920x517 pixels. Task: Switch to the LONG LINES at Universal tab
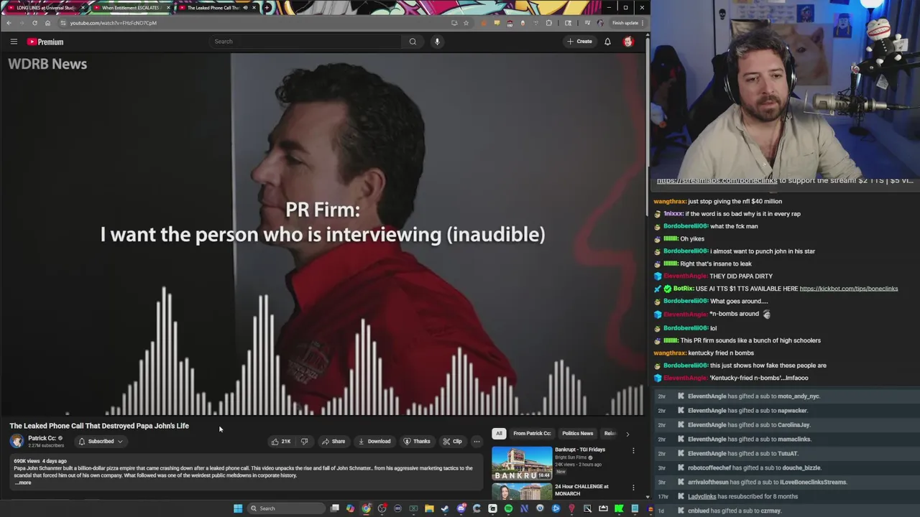click(x=45, y=7)
